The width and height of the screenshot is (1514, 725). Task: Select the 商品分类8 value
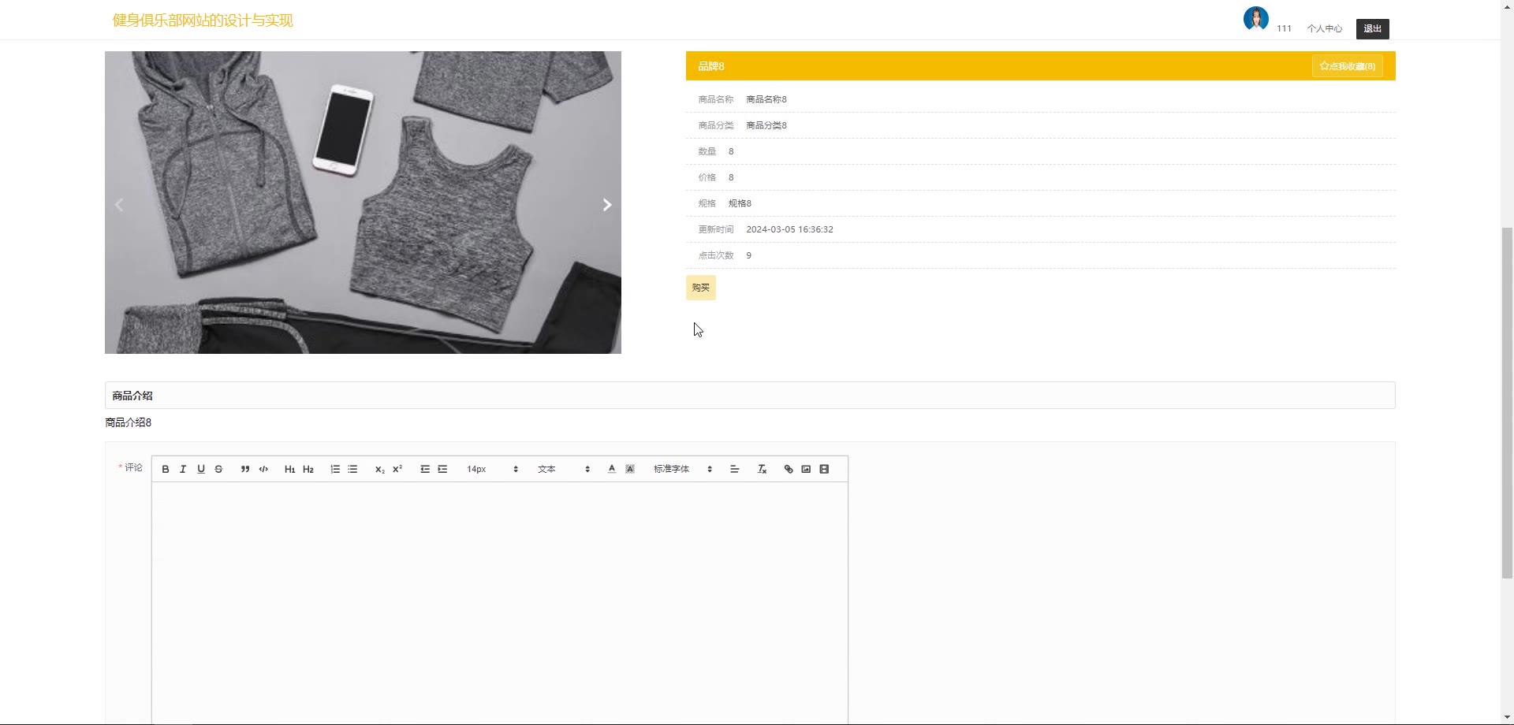pos(766,125)
